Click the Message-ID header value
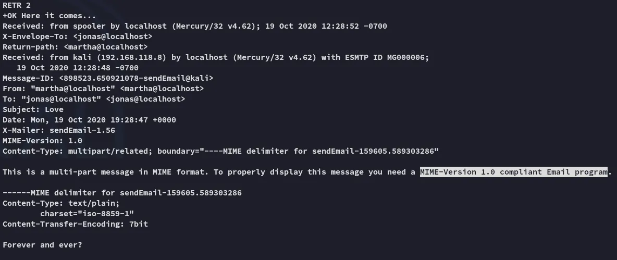The width and height of the screenshot is (617, 260). [136, 78]
